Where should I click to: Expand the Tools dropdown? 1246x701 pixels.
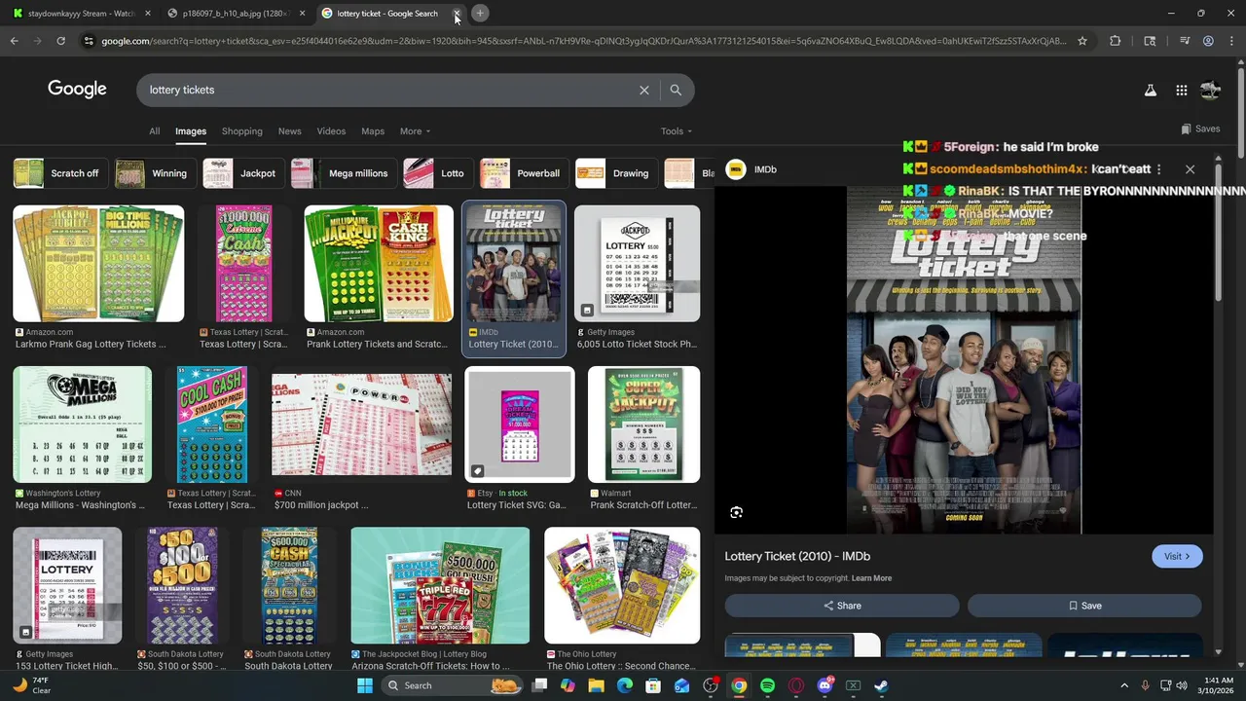(677, 131)
